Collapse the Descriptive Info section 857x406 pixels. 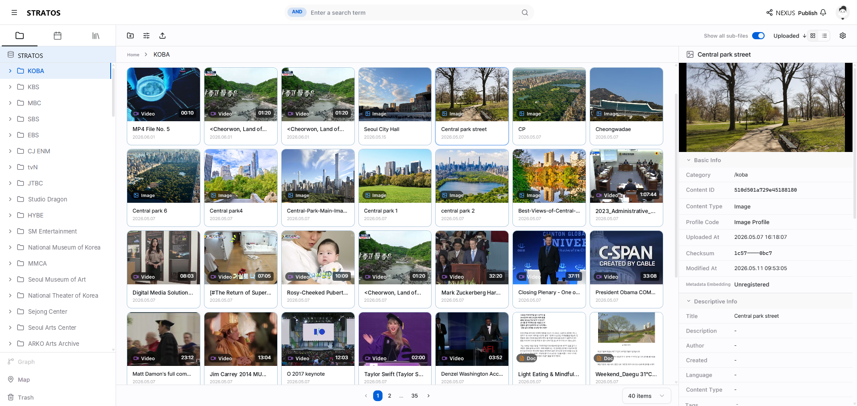[x=689, y=301]
